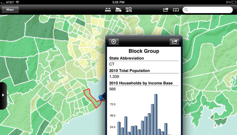Viewport: 237px width, 135px height.
Task: Tap the share icon in top toolbar
Action: [166, 10]
